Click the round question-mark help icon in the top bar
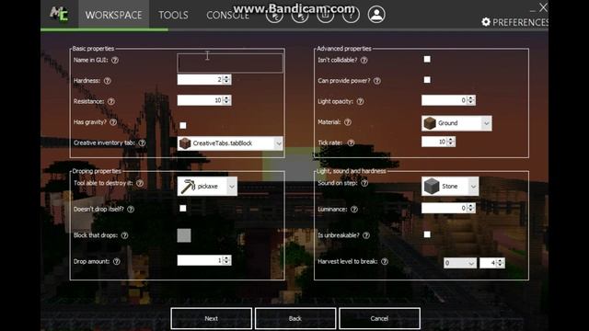The height and width of the screenshot is (331, 589). coord(351,16)
